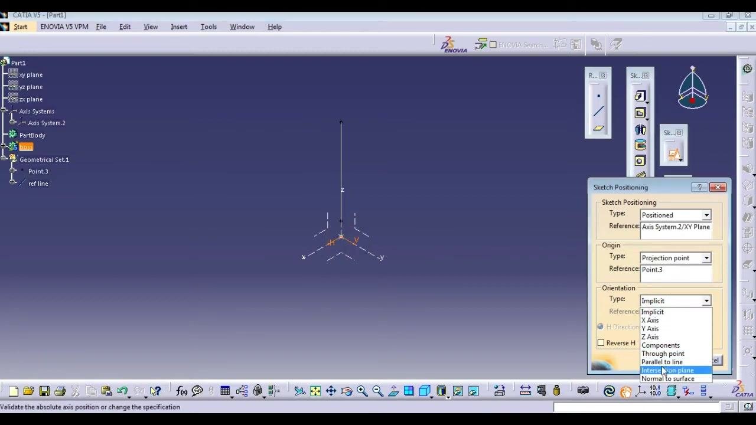
Task: Open the Tools menu
Action: pyautogui.click(x=208, y=27)
